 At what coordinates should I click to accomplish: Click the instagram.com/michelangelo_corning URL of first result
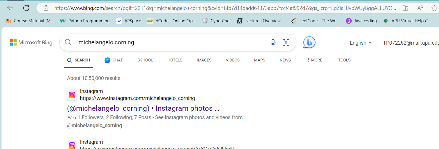coord(137,98)
